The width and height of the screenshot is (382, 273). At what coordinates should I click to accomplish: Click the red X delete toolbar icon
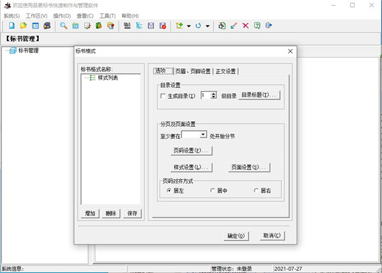click(246, 26)
